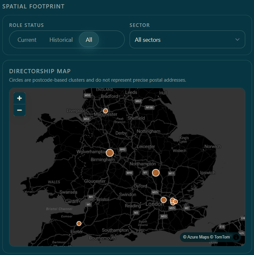Click the Bournemouth map label
Screen dimensions: 254x255
coord(102,238)
